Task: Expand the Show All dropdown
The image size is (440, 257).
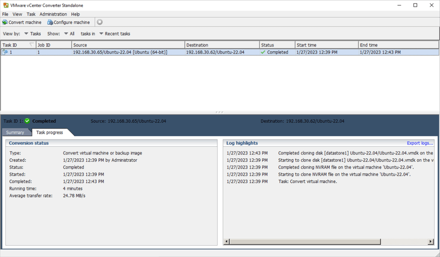Action: tap(69, 34)
